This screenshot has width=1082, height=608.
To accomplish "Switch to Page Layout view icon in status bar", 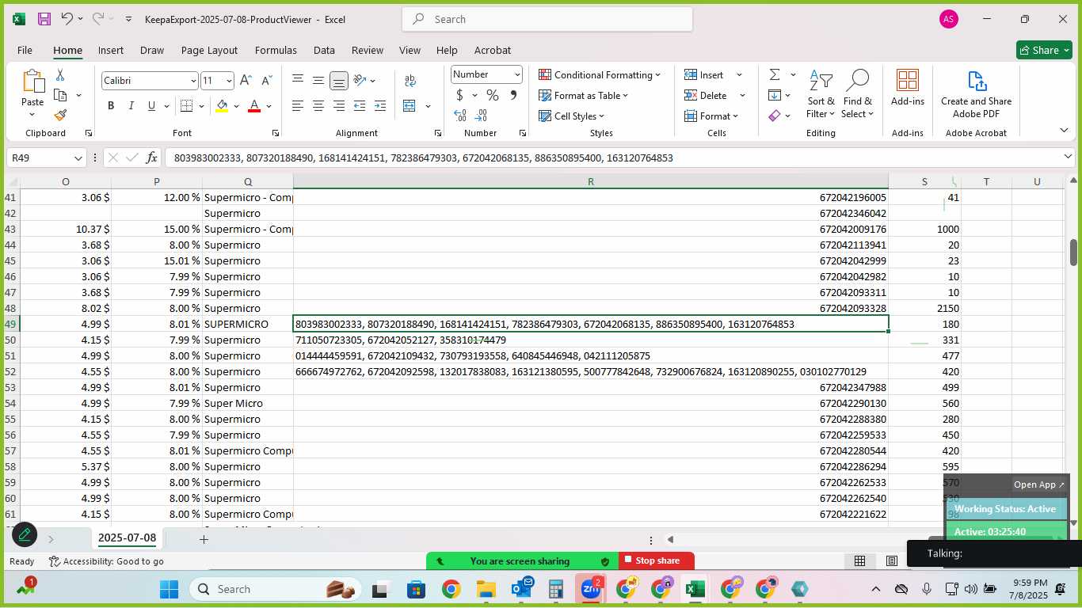I will click(892, 561).
